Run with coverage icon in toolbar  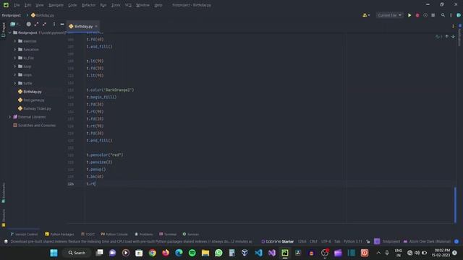(x=425, y=15)
